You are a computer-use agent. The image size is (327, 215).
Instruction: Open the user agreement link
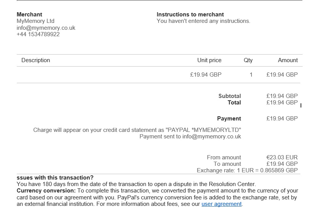(221, 204)
